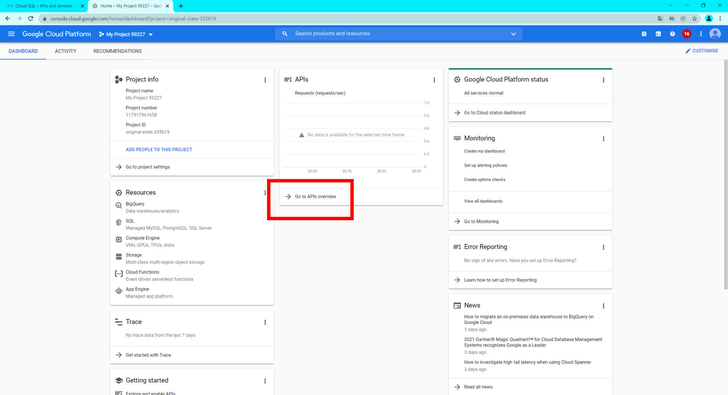Click the project number 117917961658
Image resolution: width=728 pixels, height=395 pixels.
click(x=141, y=115)
